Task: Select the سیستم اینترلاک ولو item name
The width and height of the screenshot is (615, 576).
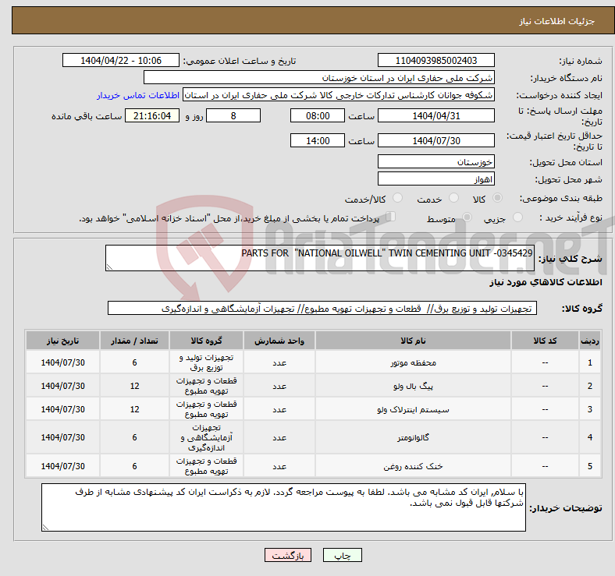Action: click(413, 409)
